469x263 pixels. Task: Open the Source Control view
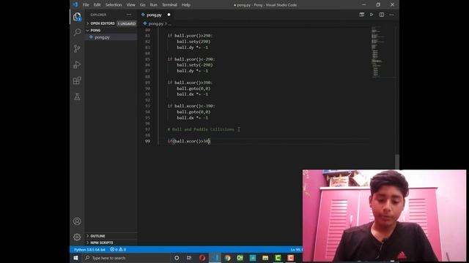point(77,48)
